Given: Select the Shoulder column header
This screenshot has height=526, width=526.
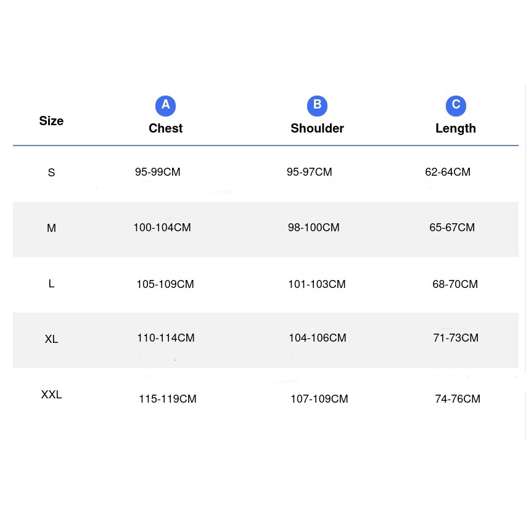Looking at the screenshot, I should click(317, 128).
